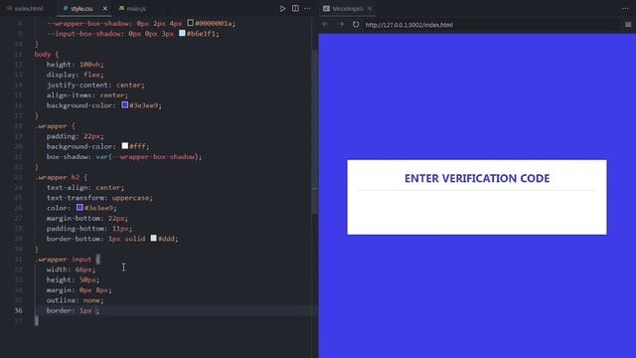
Task: Click 'outline: none;' declaration
Action: tap(76, 300)
